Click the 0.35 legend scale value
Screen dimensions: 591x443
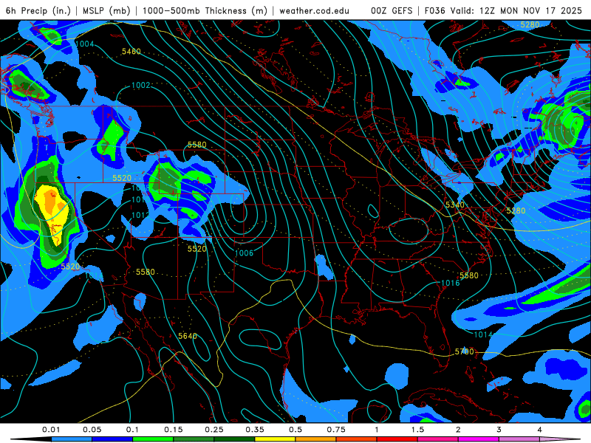tap(255, 430)
